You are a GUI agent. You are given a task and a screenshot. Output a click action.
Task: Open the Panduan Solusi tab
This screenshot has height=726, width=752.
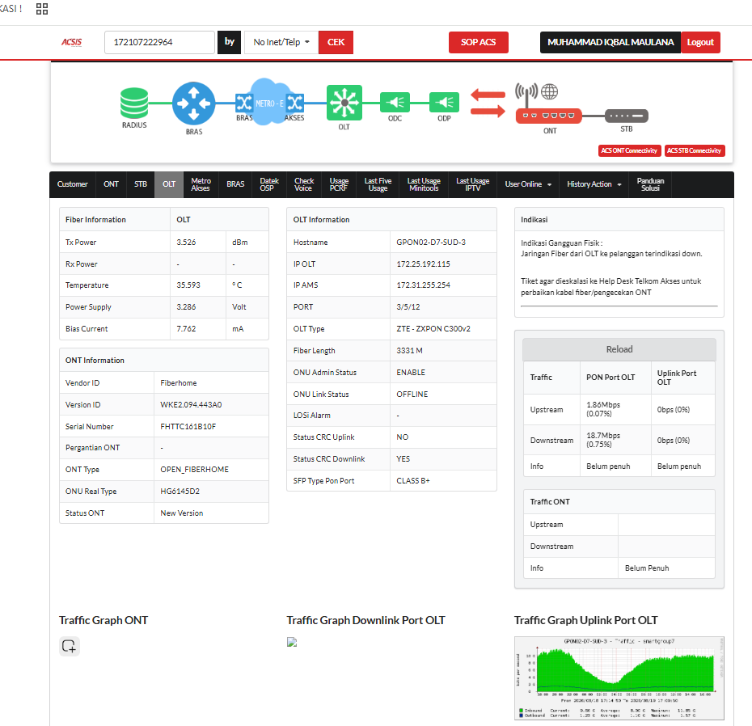(x=650, y=184)
